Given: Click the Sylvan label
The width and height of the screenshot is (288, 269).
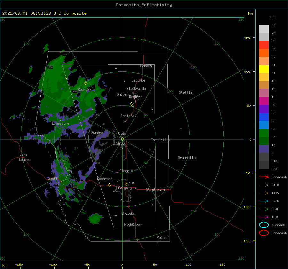Looking at the screenshot, I should 123,94.
